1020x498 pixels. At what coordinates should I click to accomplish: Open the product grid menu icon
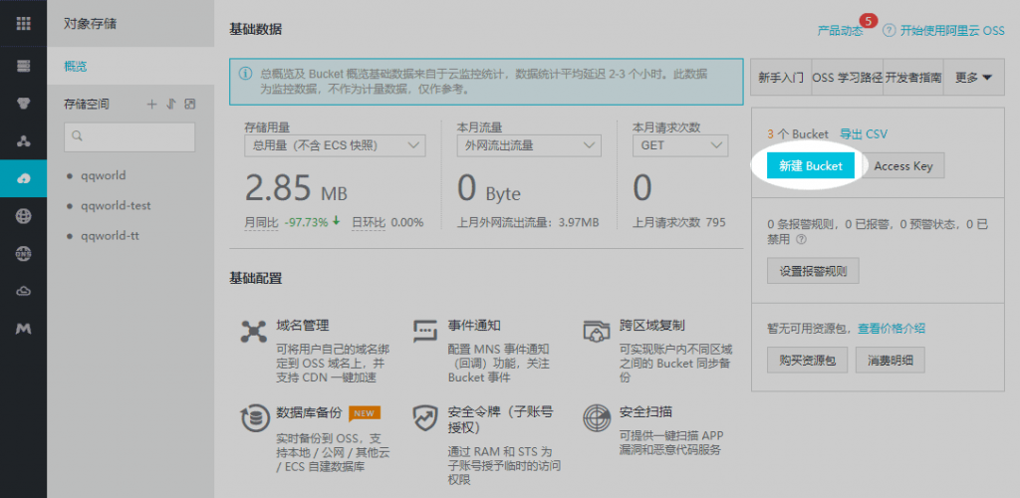coord(23,23)
